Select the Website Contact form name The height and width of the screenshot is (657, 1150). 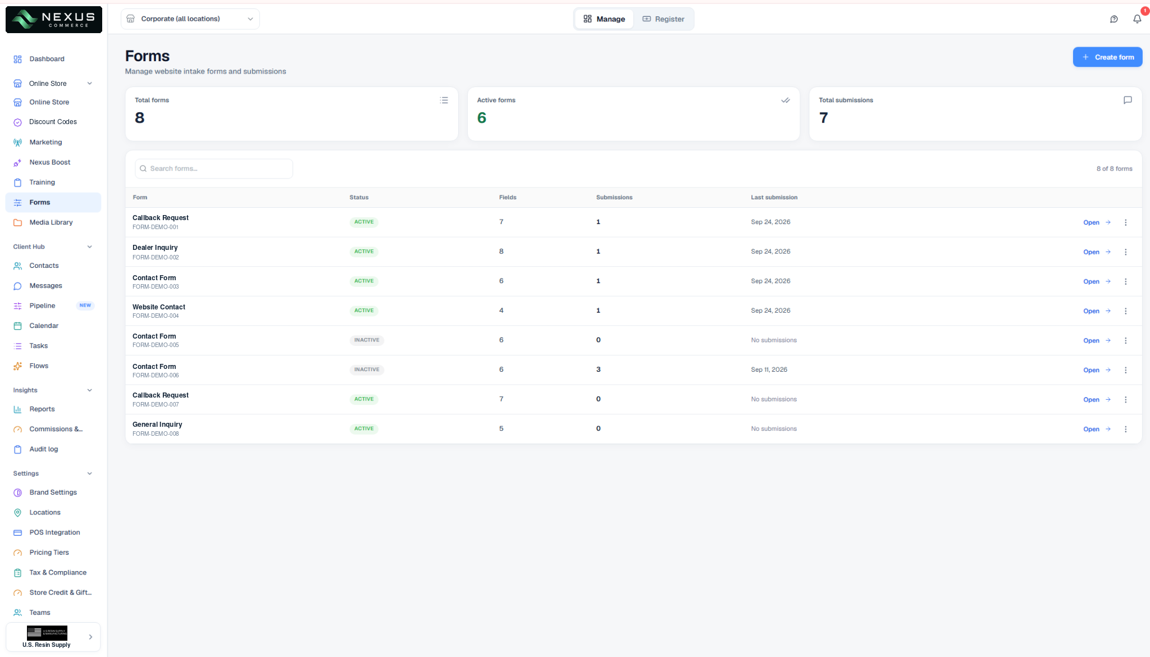pos(159,307)
